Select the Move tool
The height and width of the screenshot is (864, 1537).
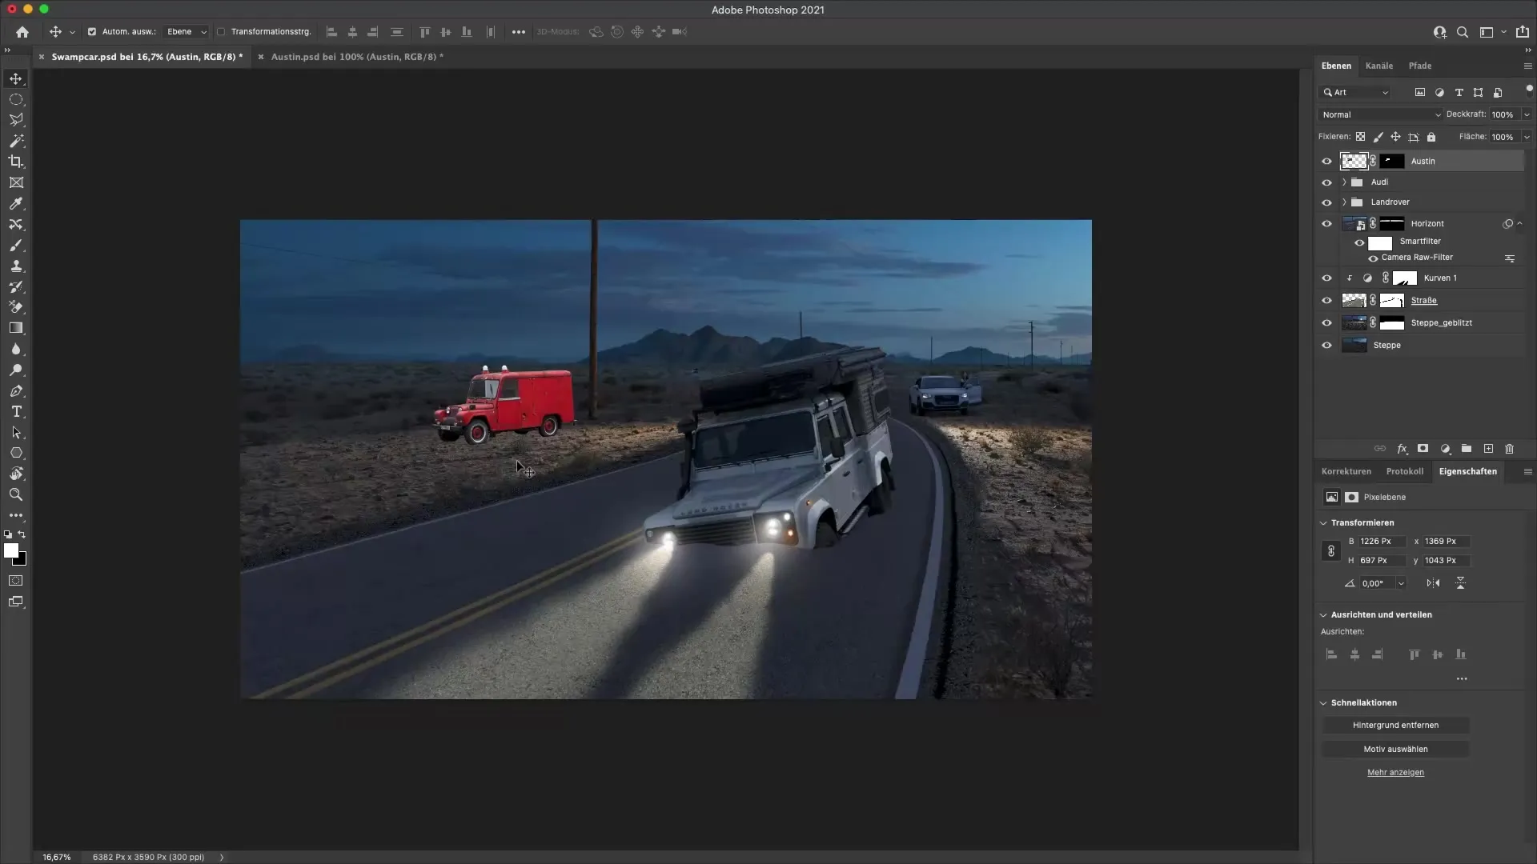16,78
